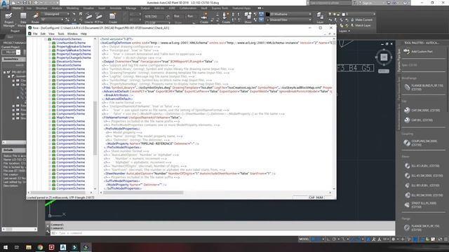The height and width of the screenshot is (252, 449).
Task: Select the MapScheme tree item
Action: [65, 118]
